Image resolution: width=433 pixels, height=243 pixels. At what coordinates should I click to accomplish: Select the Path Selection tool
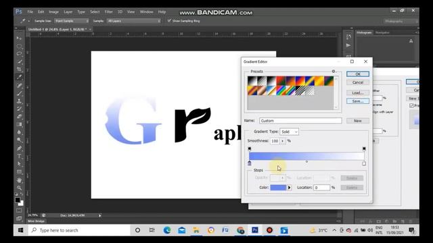(19, 164)
